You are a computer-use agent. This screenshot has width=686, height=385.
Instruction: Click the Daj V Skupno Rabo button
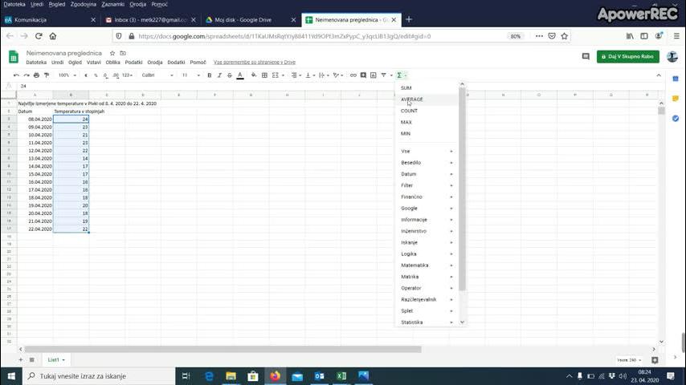[x=628, y=56]
